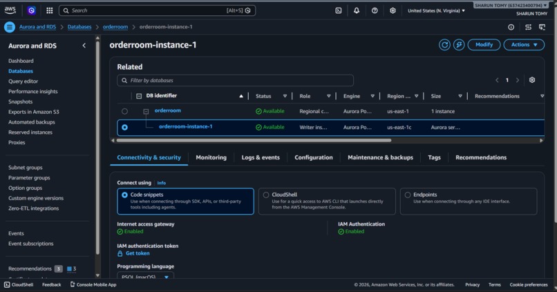Click the Modify button
Viewport: 557px width, 292px height.
(484, 45)
